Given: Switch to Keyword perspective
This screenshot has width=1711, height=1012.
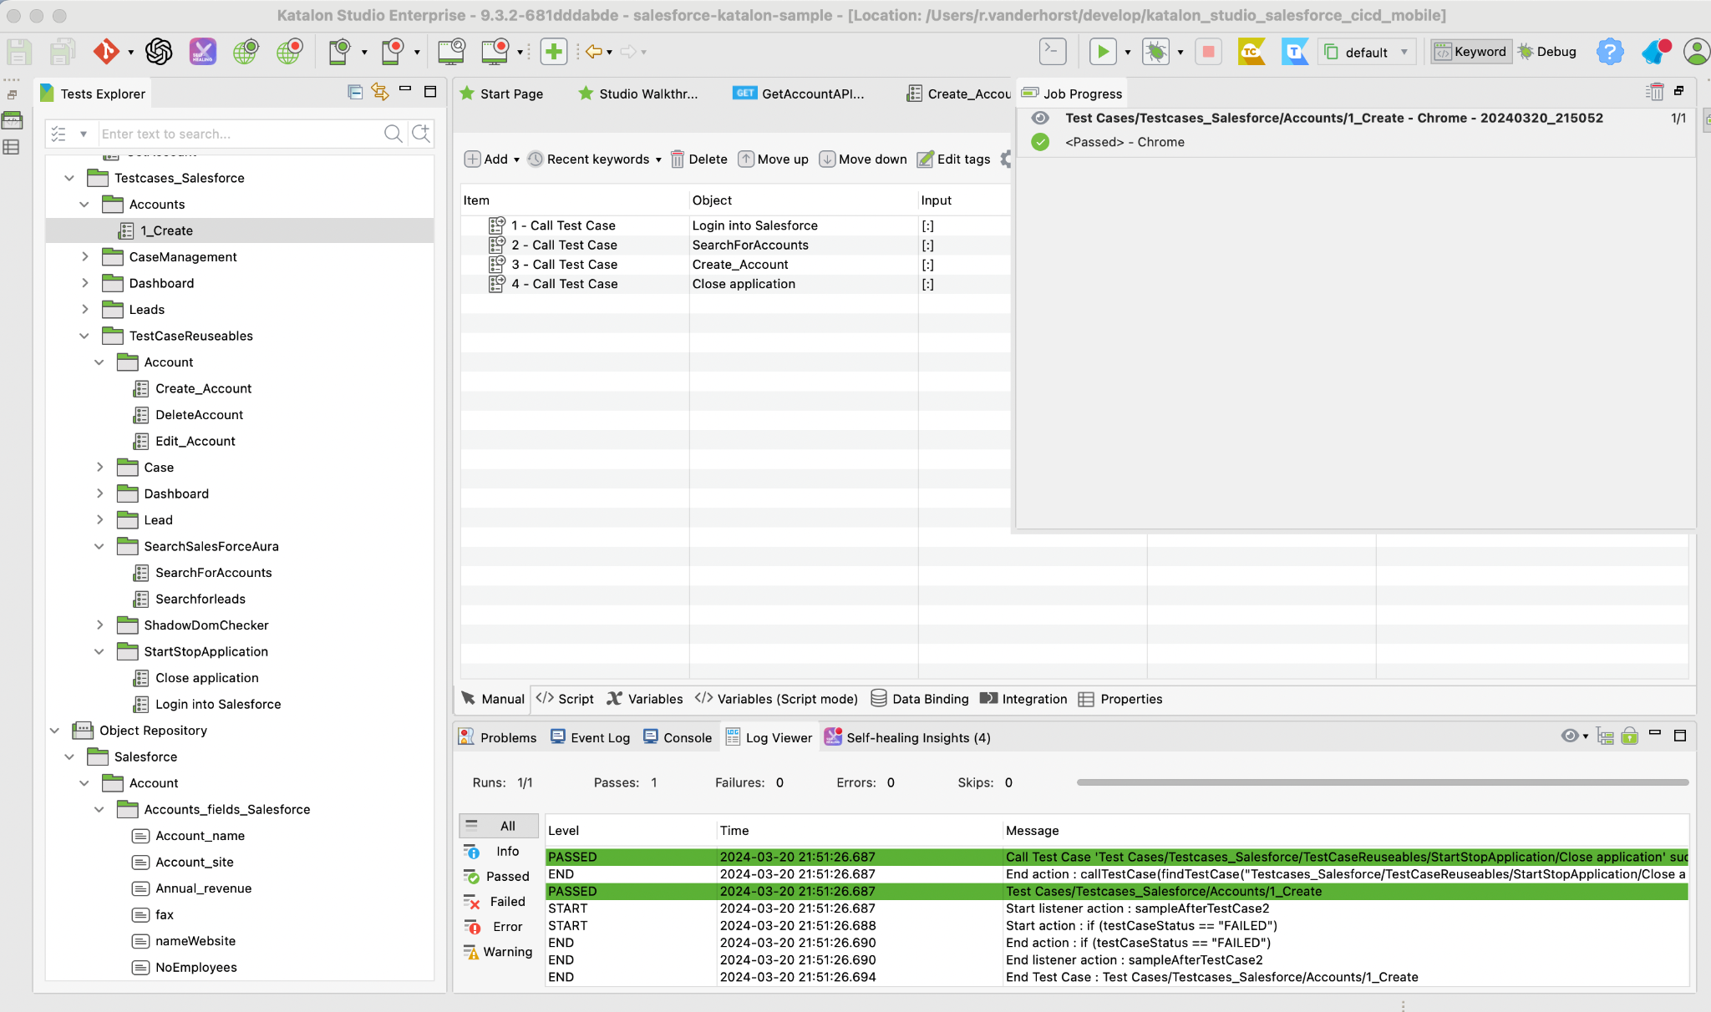Looking at the screenshot, I should pos(1470,52).
